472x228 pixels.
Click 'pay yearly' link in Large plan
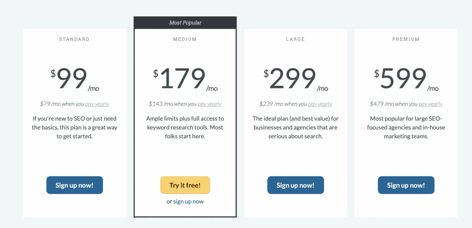tap(320, 104)
